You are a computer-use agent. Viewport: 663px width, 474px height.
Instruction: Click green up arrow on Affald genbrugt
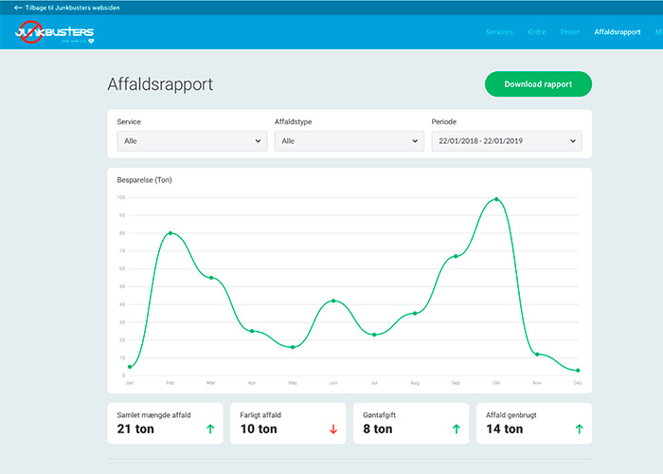point(578,428)
